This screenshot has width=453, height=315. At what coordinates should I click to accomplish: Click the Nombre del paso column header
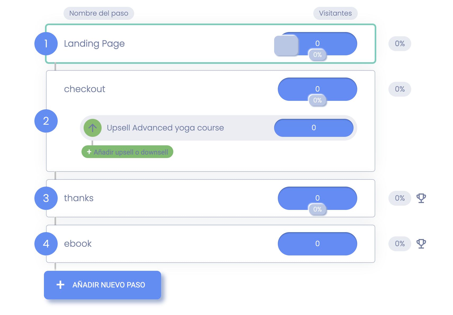click(99, 13)
